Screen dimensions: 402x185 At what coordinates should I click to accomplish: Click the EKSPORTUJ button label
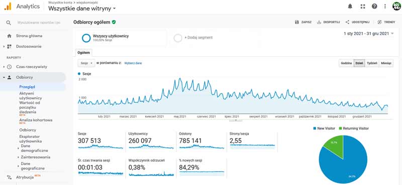(x=332, y=22)
